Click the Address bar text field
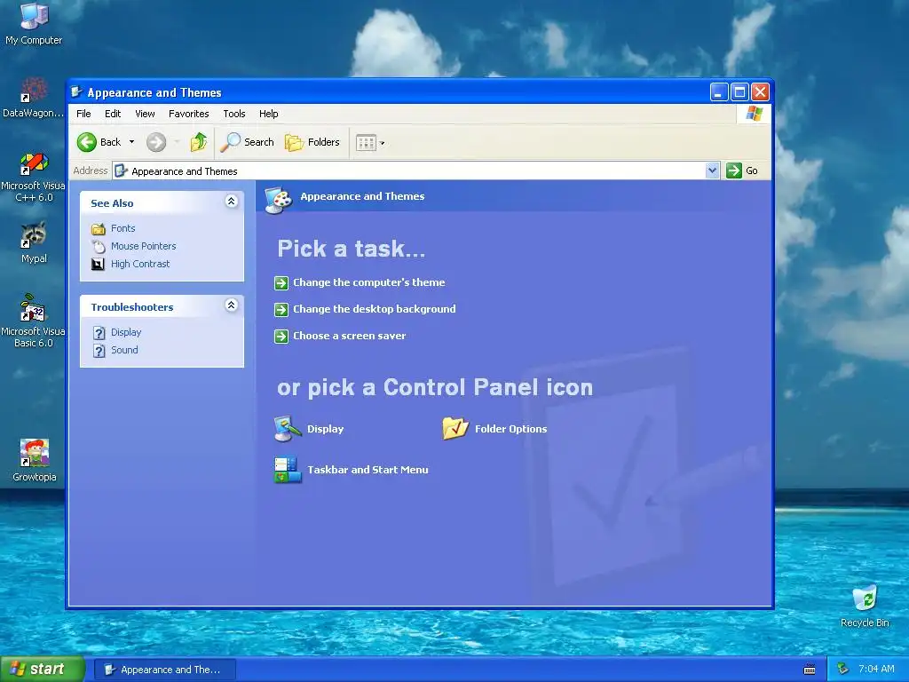Viewport: 909px width, 682px height. point(408,171)
